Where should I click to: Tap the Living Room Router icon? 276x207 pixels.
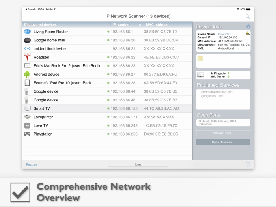[x=27, y=32]
